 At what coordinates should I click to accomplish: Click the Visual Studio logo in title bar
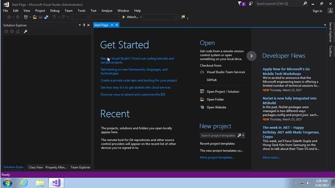(6, 4)
